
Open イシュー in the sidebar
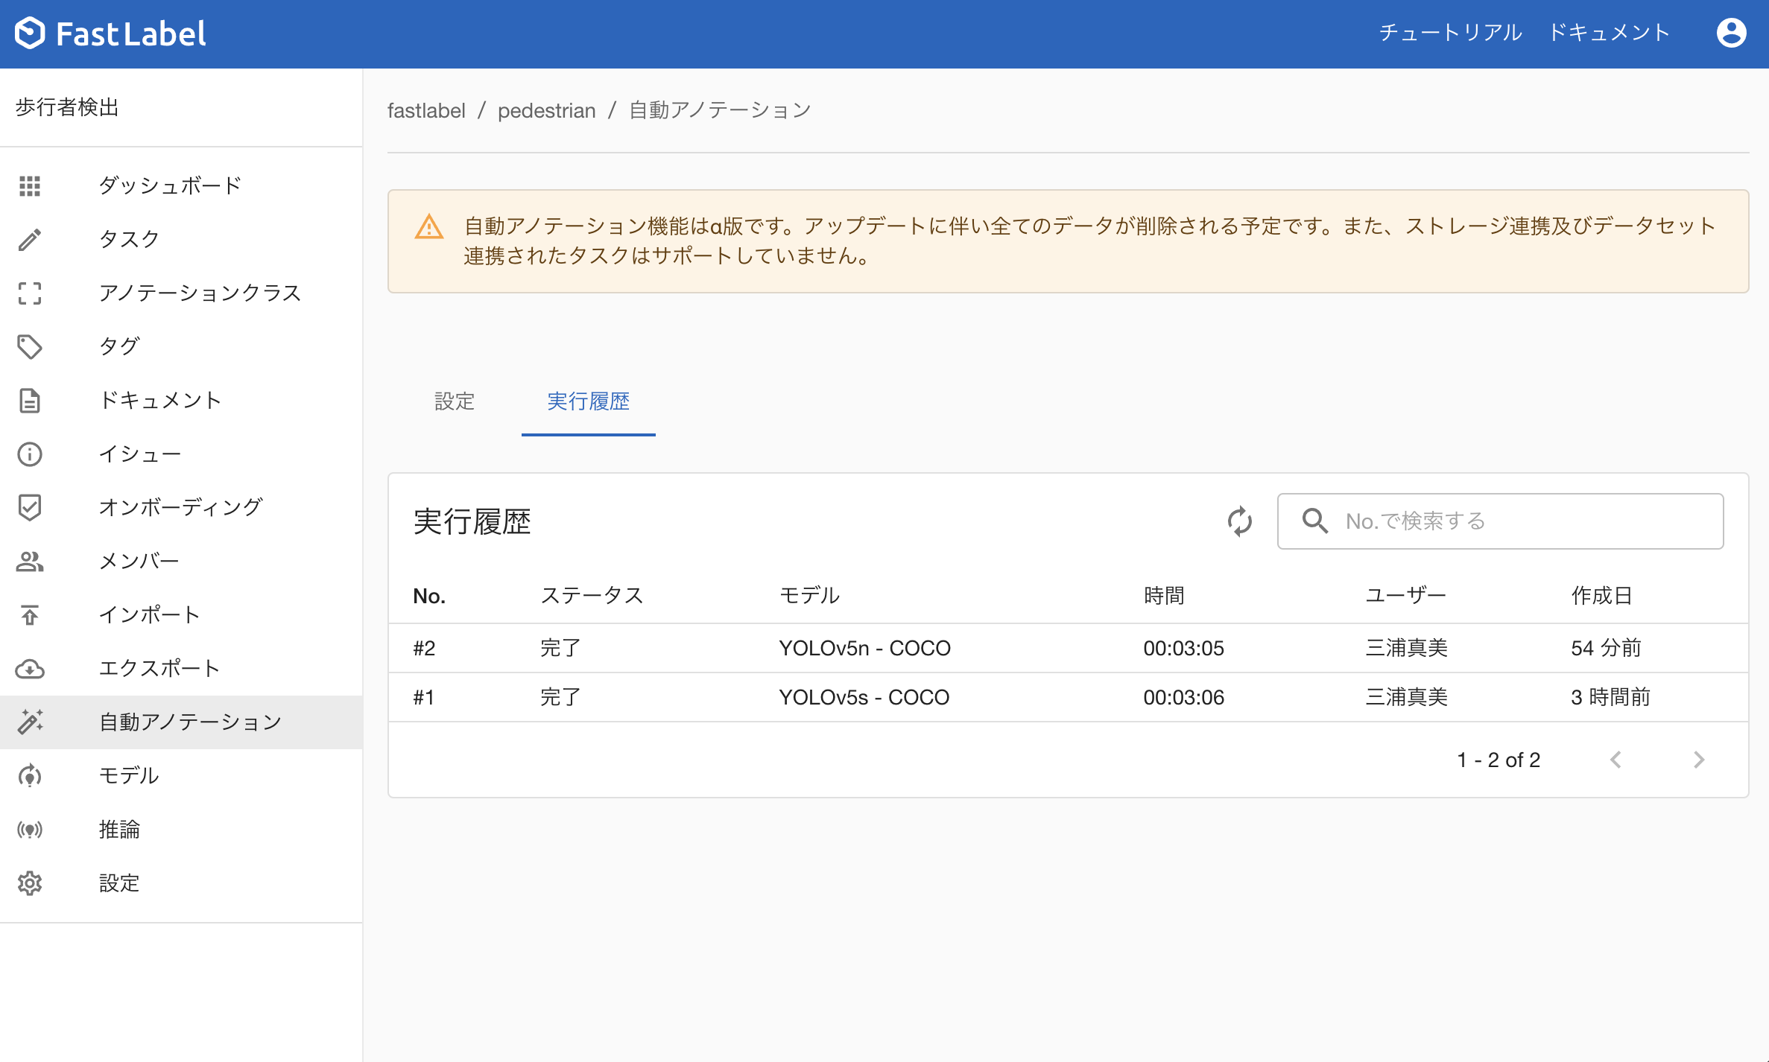click(181, 454)
